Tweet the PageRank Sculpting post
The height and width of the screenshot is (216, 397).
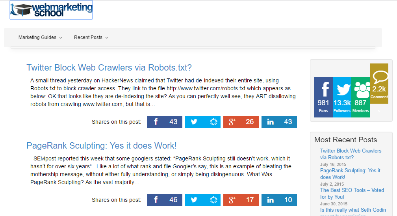(x=203, y=200)
